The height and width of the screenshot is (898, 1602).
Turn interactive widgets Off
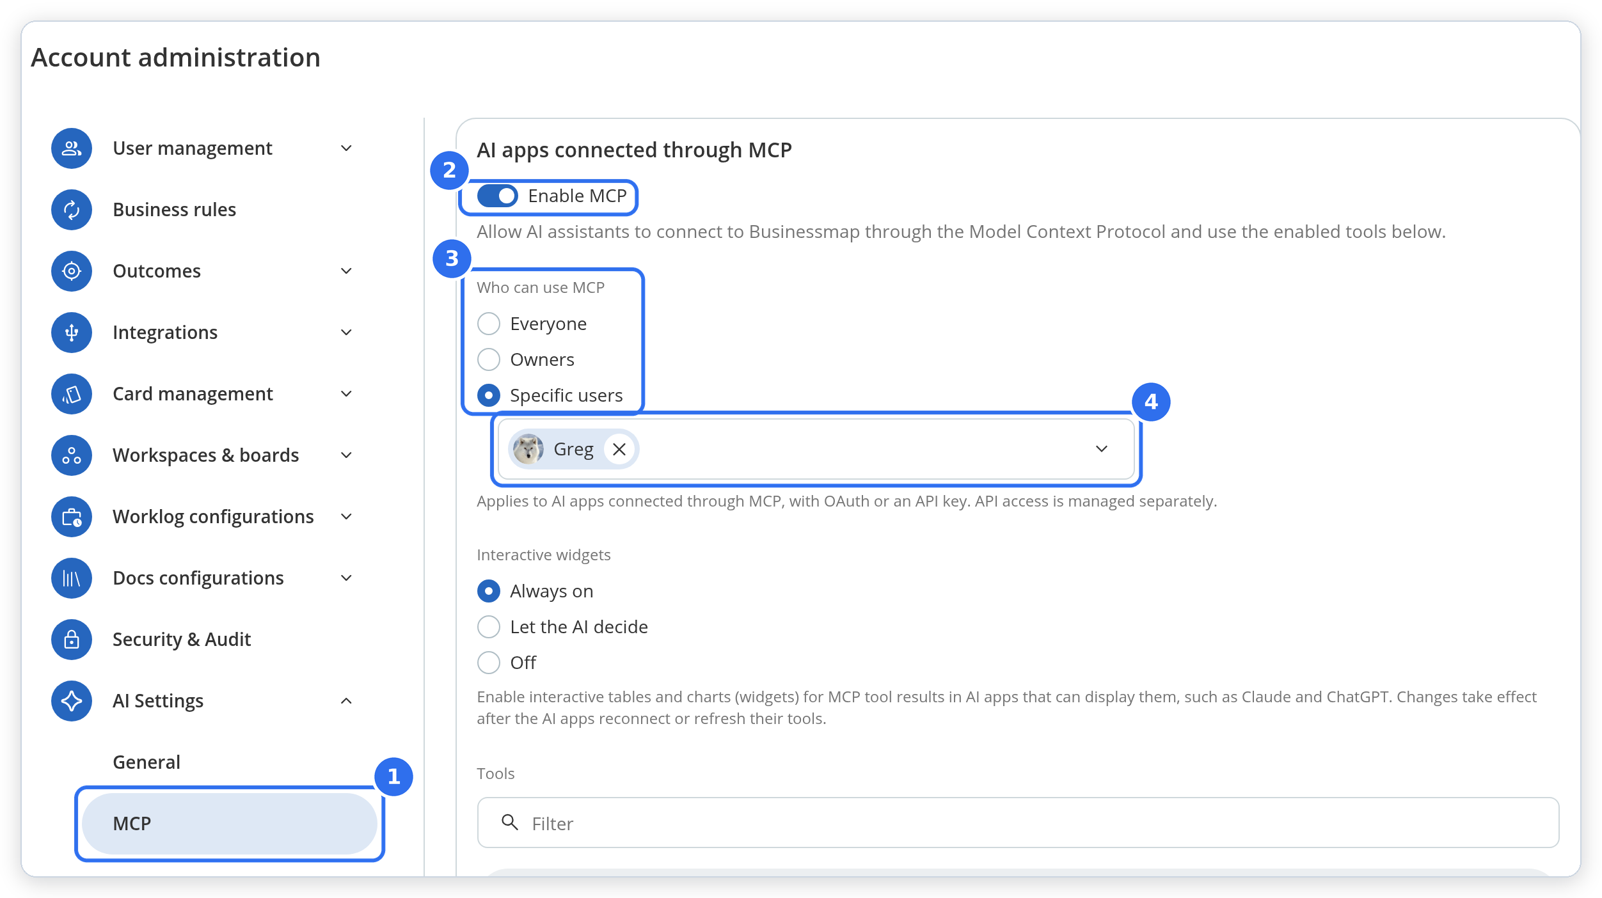click(x=489, y=663)
